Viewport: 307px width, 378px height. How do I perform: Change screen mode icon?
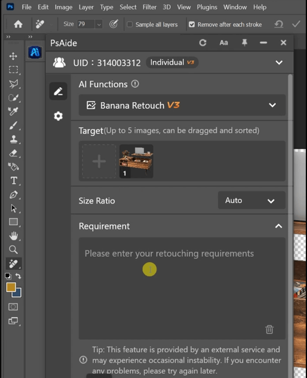click(x=13, y=321)
